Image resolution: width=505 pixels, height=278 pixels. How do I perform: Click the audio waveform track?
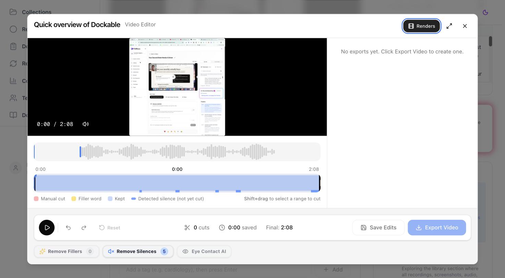177,152
